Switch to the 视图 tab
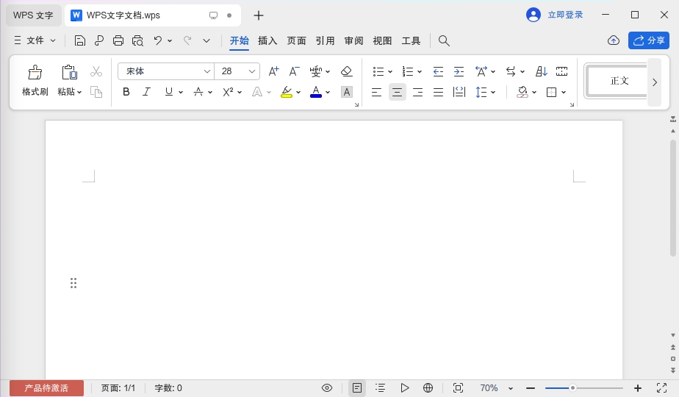 click(x=382, y=40)
